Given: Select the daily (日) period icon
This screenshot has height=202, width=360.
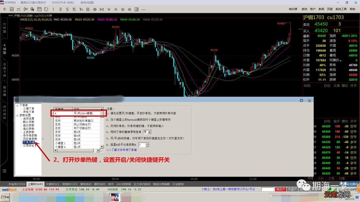Looking at the screenshot, I should pyautogui.click(x=88, y=9).
